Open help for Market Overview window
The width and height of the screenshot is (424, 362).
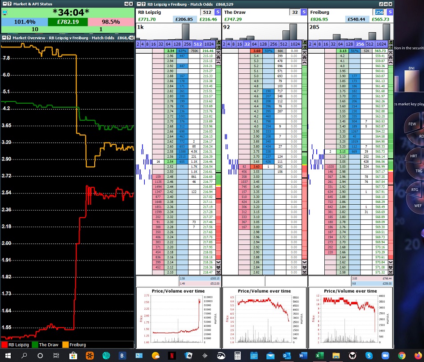(9, 38)
